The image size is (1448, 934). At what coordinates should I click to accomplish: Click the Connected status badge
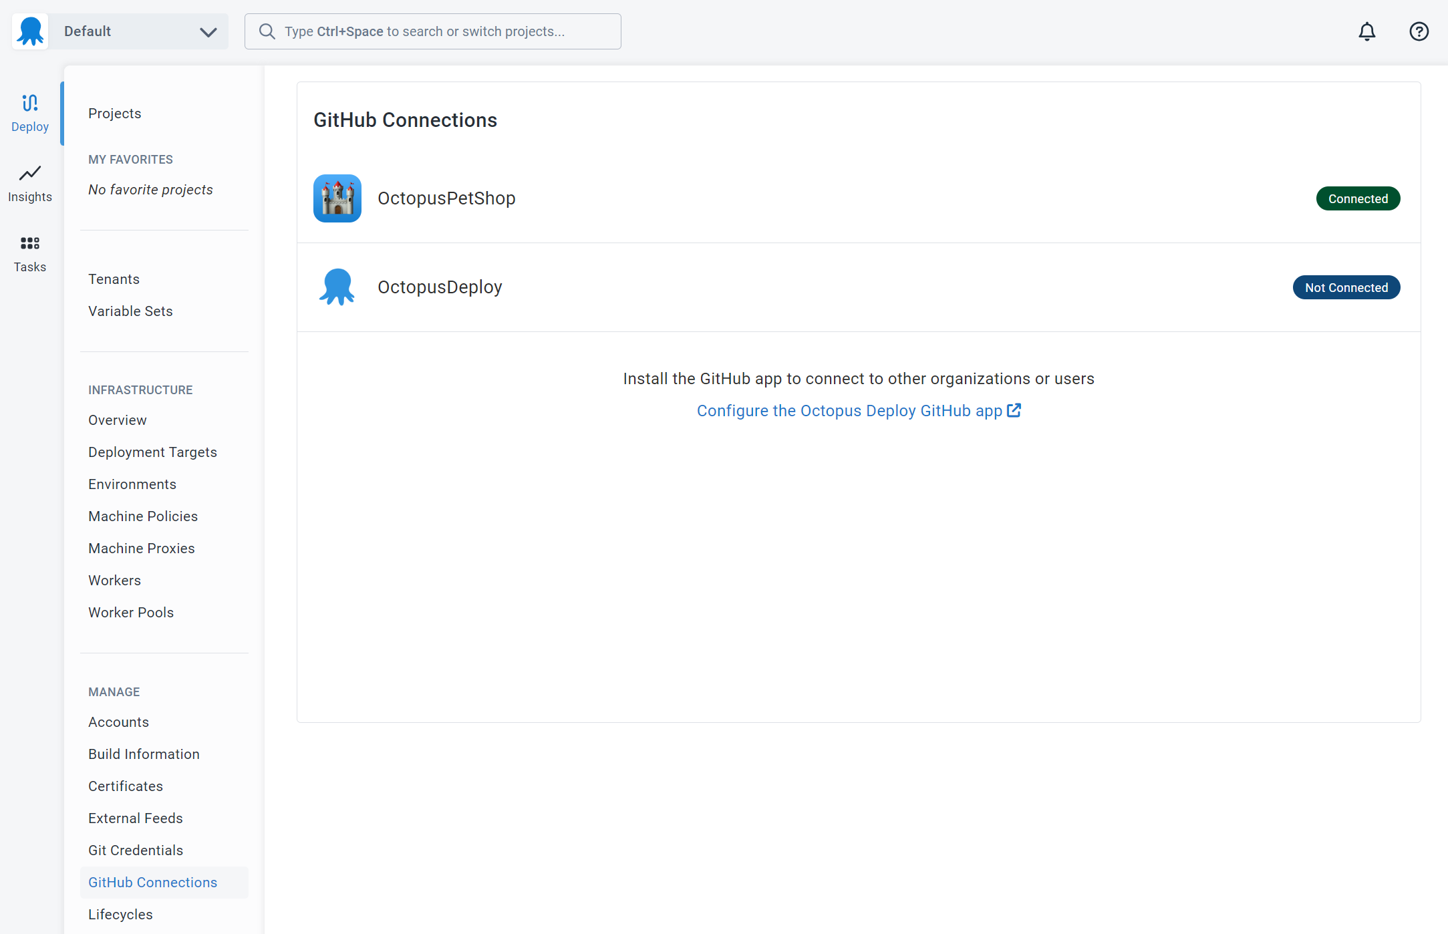coord(1358,198)
